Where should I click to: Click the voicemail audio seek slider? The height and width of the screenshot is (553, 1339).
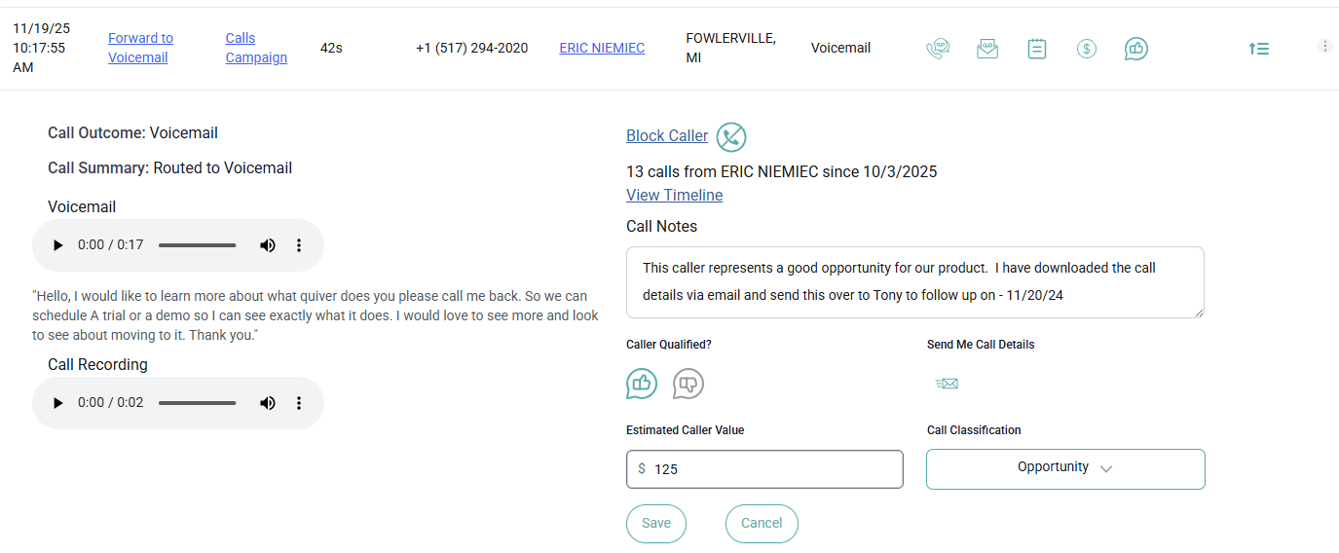tap(198, 245)
